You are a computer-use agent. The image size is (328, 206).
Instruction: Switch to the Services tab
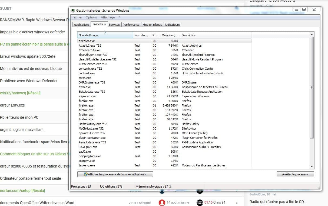point(114,25)
